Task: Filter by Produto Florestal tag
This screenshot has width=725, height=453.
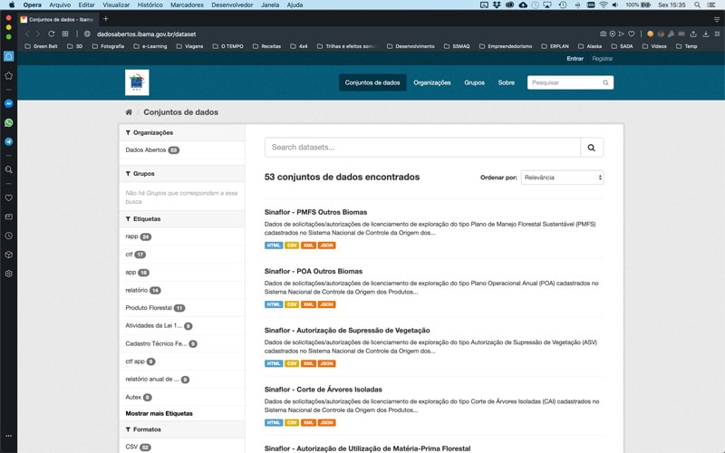Action: pyautogui.click(x=155, y=308)
